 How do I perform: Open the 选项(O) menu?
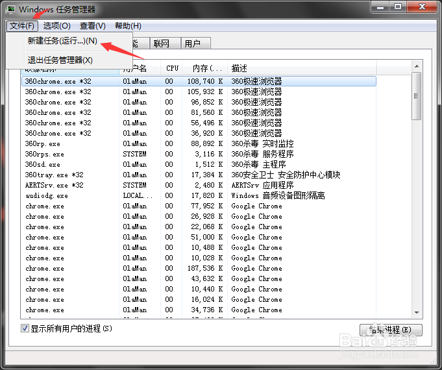56,26
